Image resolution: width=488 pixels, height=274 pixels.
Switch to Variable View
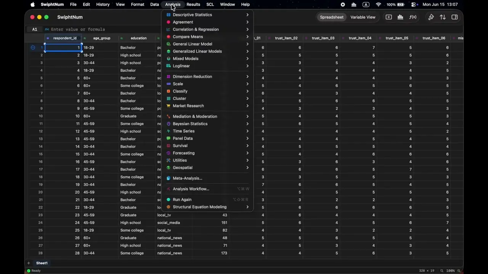(363, 17)
